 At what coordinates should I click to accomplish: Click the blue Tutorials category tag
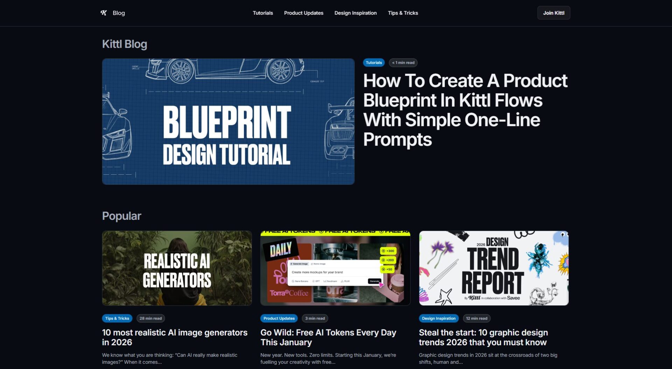click(x=373, y=63)
